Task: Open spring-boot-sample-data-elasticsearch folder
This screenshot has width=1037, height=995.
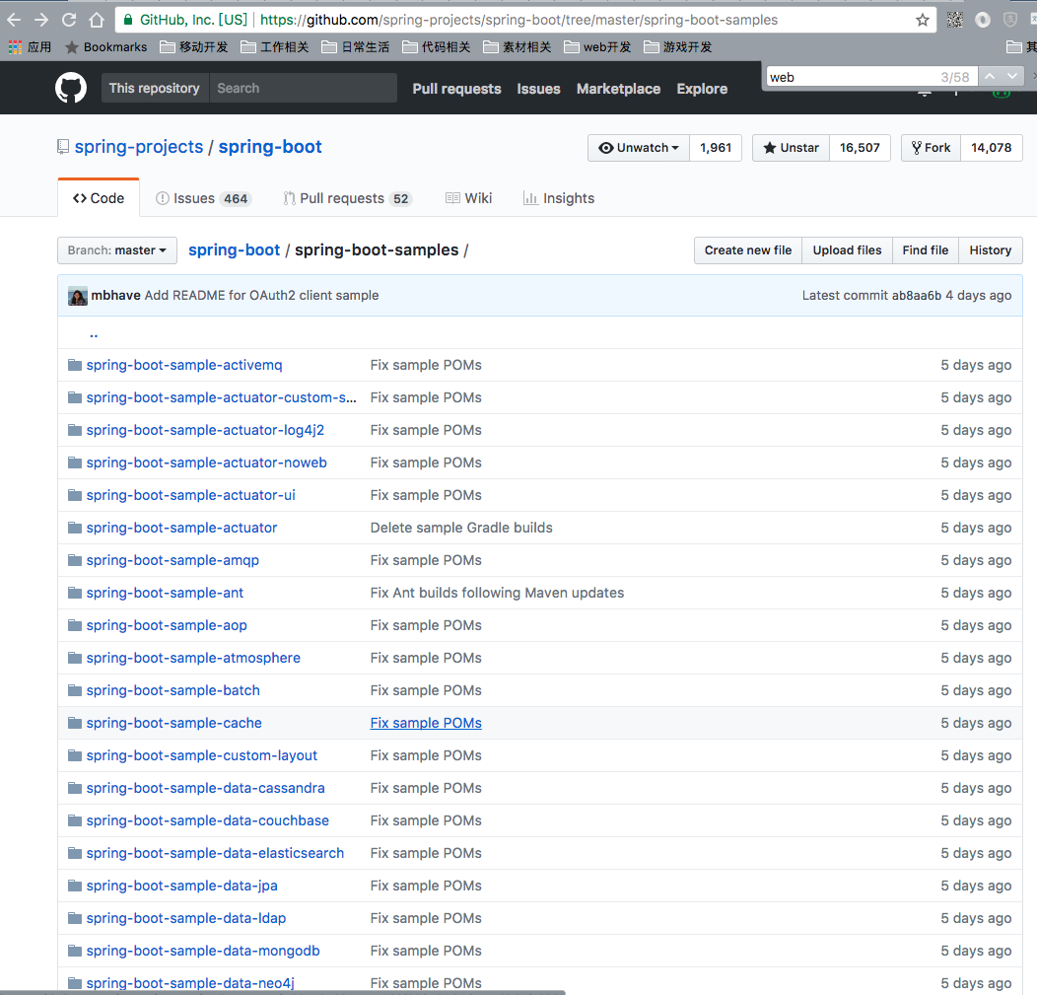Action: point(215,853)
